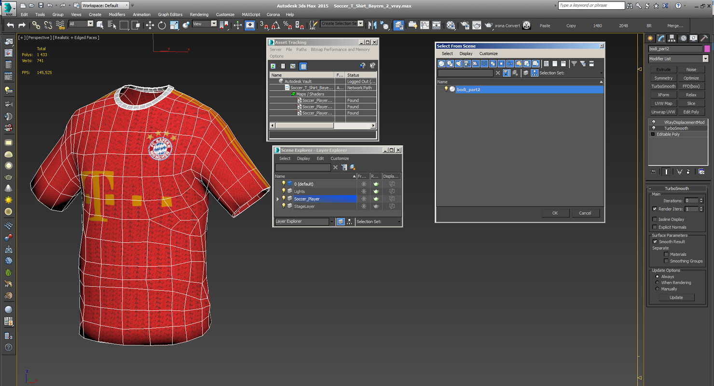Click the Refresh icon in Asset Tracking
The height and width of the screenshot is (386, 714).
tap(273, 66)
